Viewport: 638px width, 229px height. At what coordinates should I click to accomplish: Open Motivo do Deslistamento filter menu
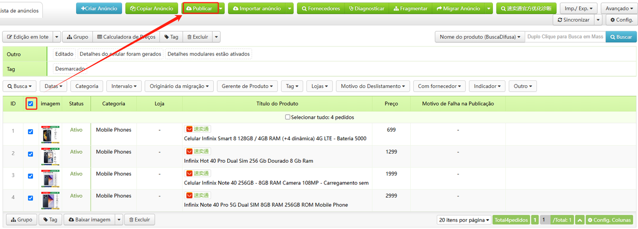click(x=373, y=86)
